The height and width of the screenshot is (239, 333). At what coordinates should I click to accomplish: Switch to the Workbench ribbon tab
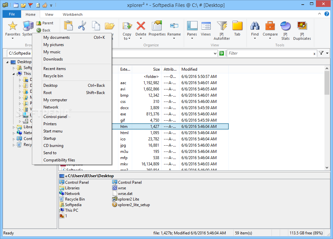73,14
